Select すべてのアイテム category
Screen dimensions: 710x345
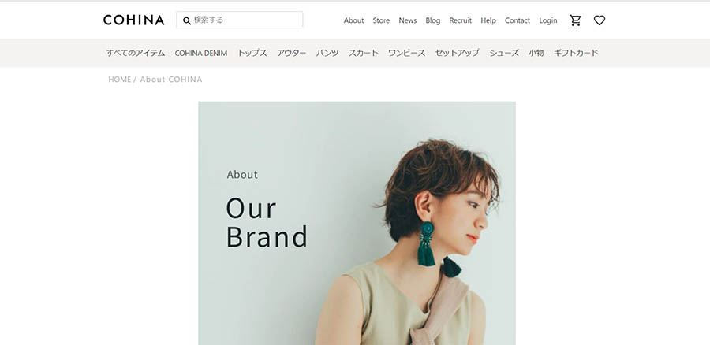point(136,53)
